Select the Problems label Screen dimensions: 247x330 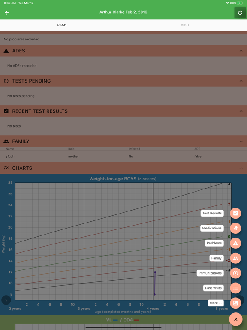point(214,243)
